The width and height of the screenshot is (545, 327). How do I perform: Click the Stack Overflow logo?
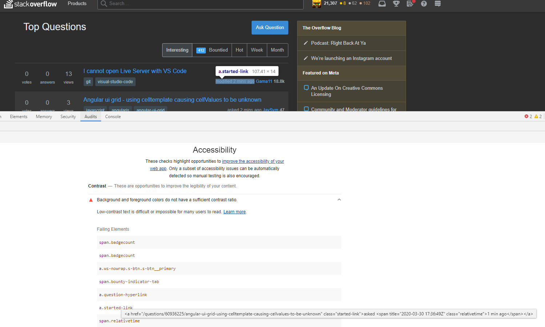[x=31, y=4]
